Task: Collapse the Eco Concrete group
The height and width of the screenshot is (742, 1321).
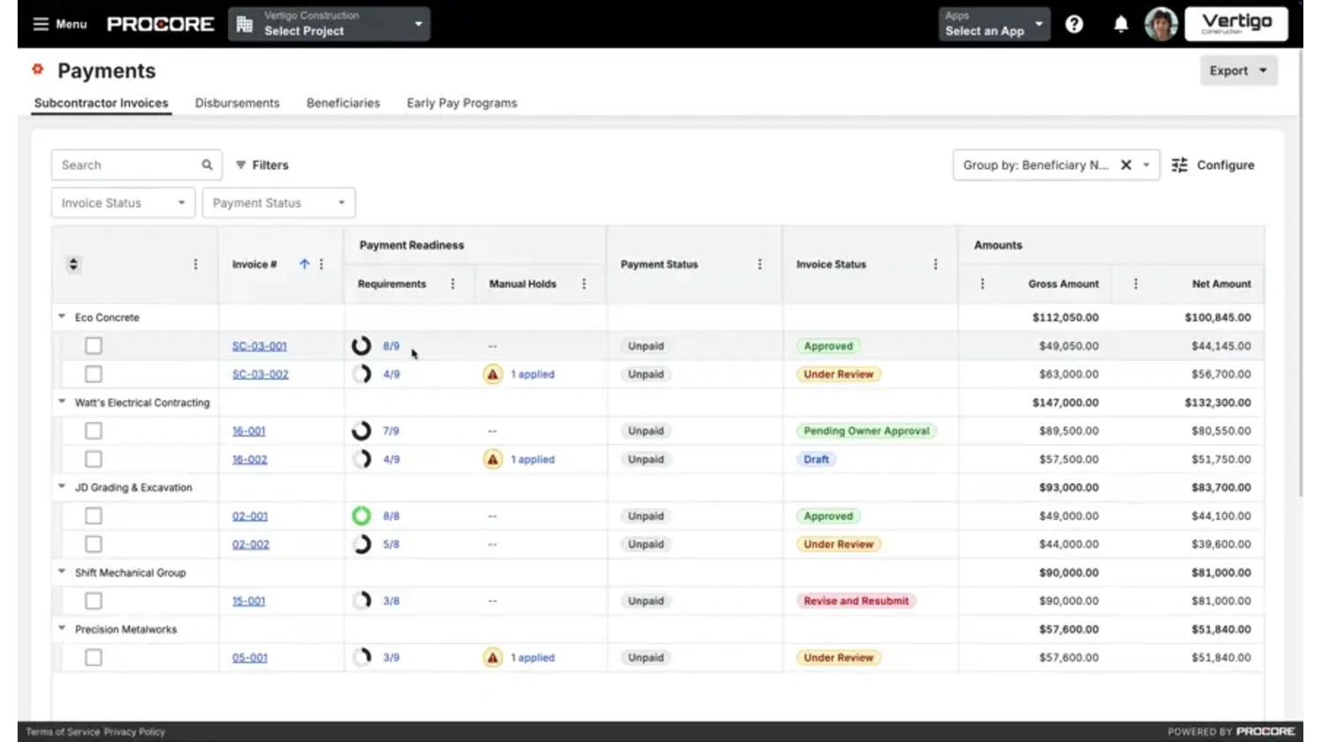Action: (x=62, y=317)
